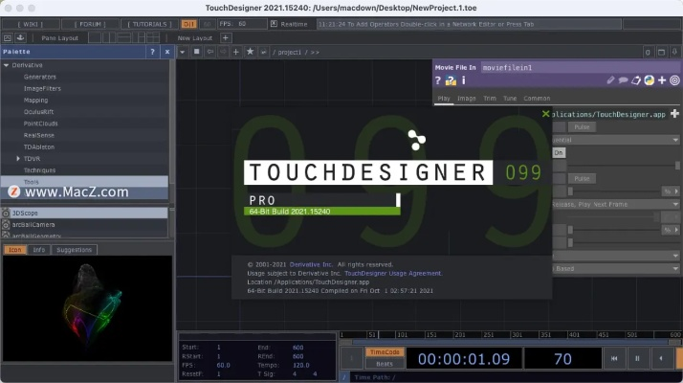Switch to the Trim parameter tab

pos(489,99)
